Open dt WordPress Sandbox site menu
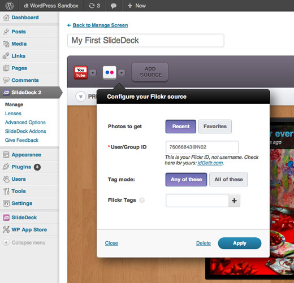 coord(51,6)
